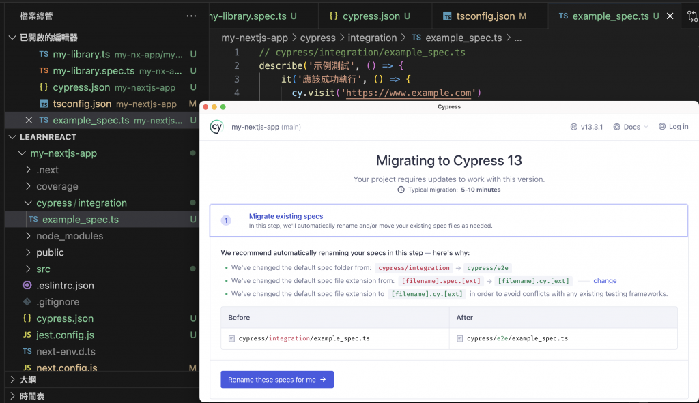Screen dimensions: 699x403
Task: Click the my-nextjs-app (main) project name
Action: point(266,127)
